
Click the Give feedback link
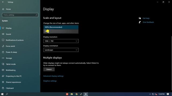148,22
